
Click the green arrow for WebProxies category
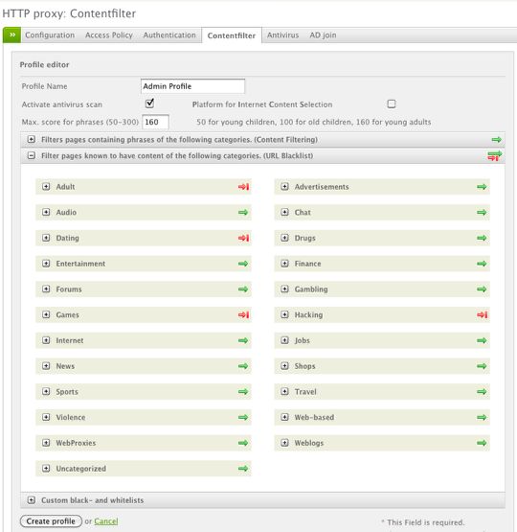pos(243,443)
